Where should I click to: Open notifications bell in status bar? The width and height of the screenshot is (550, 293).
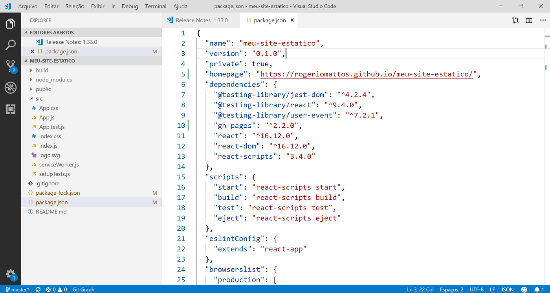(x=539, y=289)
